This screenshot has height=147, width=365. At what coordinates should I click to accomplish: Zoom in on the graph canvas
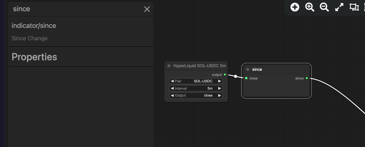tap(310, 7)
